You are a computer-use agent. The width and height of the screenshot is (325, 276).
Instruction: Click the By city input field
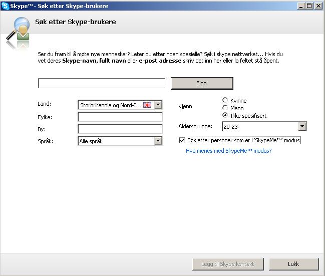pyautogui.click(x=120, y=129)
